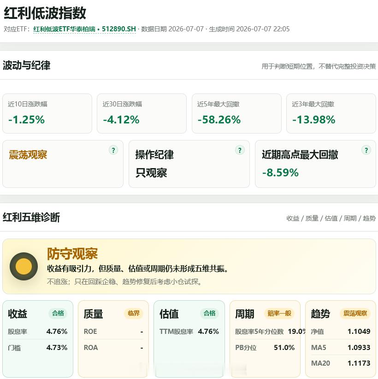This screenshot has width=378, height=379.
Task: Click the 红利低波指数 page title
Action: [x=45, y=13]
